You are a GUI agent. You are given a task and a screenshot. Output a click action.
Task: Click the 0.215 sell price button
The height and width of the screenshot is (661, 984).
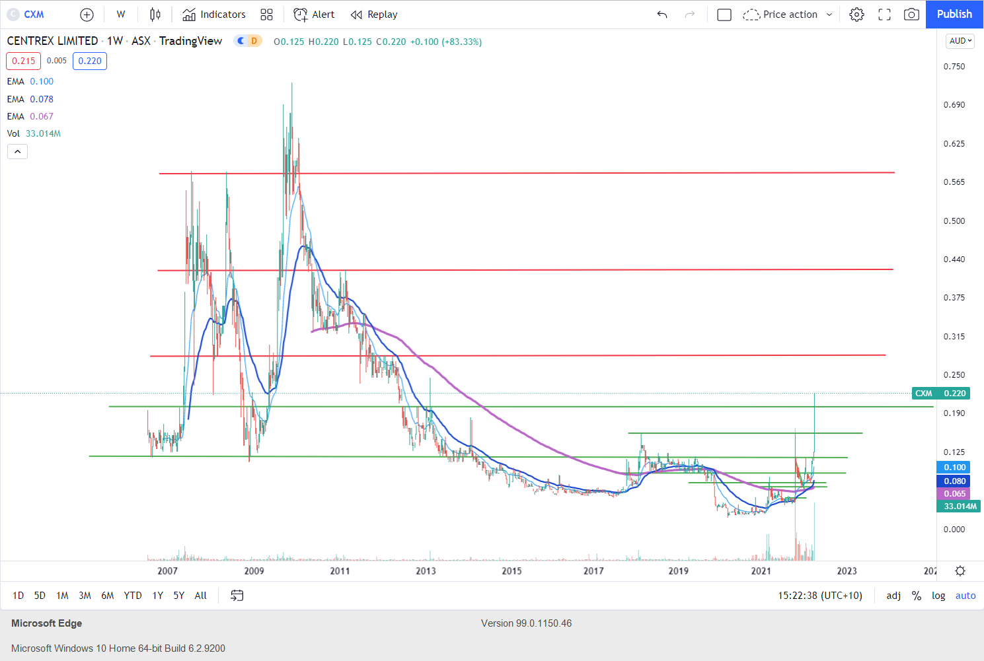24,61
